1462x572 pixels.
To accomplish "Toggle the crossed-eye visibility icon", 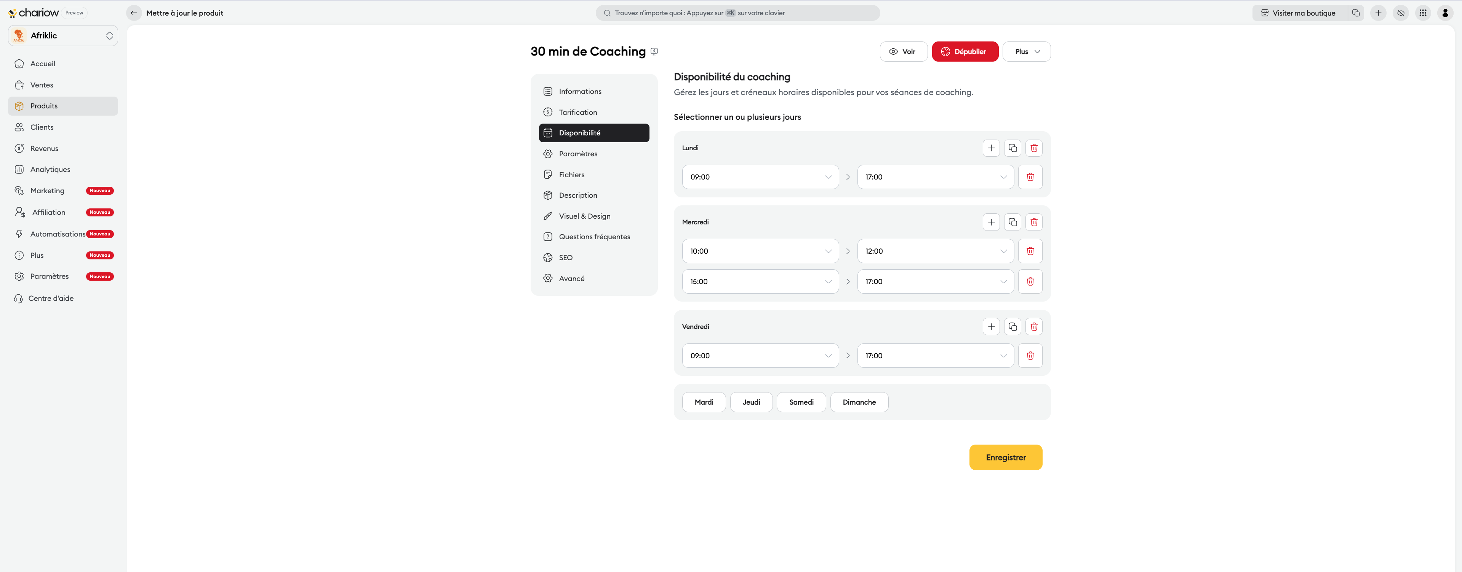I will click(x=1400, y=13).
